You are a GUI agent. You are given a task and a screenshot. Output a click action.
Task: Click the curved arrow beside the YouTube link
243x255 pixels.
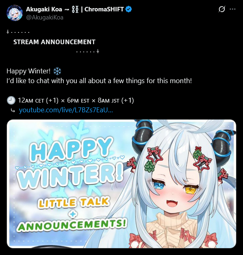13,111
